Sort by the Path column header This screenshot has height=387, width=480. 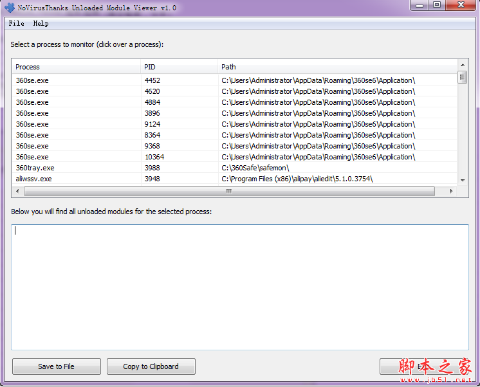(x=337, y=67)
